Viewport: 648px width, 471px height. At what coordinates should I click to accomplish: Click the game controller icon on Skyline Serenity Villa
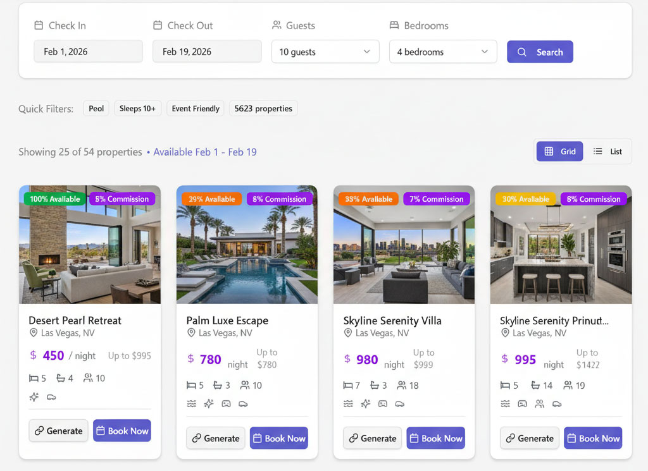coord(383,403)
